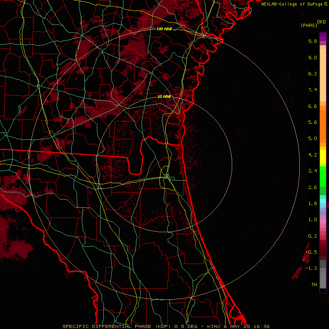The width and height of the screenshot is (329, 329).
Task: Click the 1.0 legend value
Action: click(313, 220)
